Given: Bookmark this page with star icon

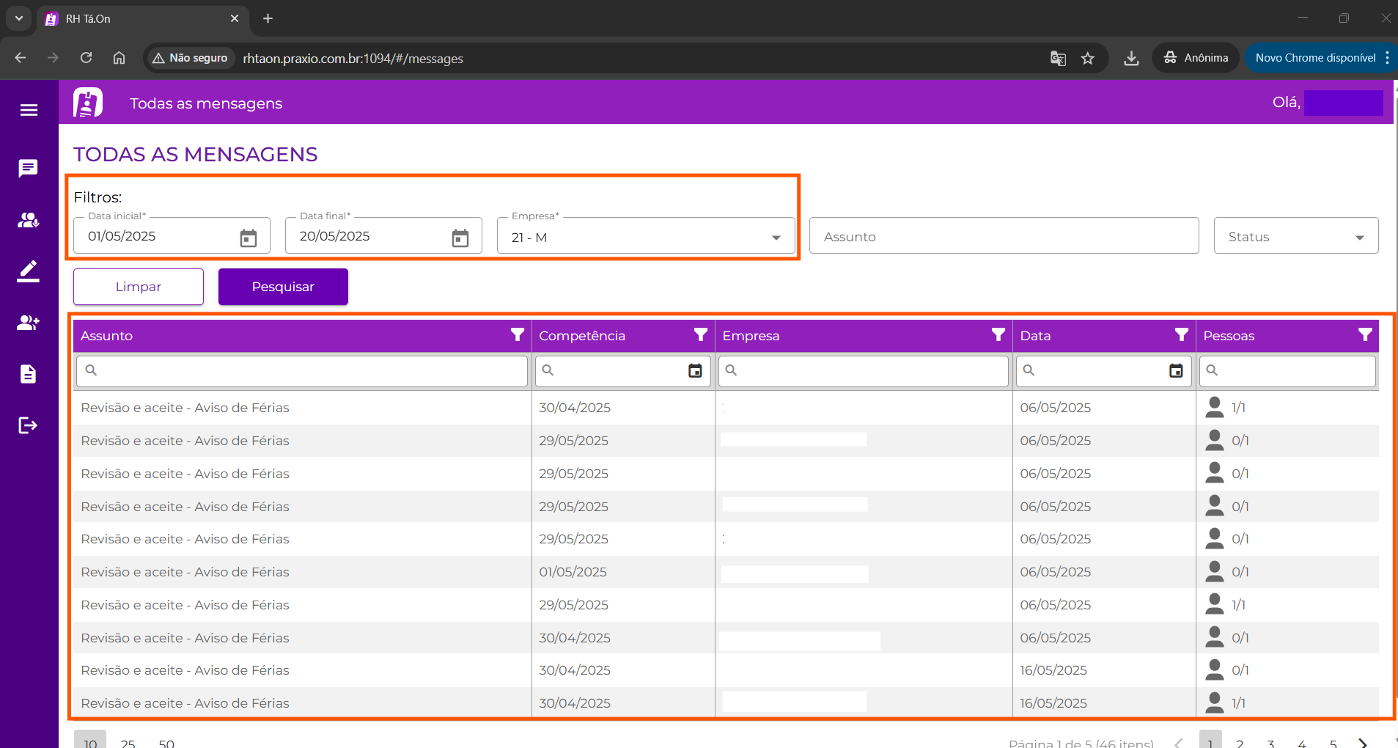Looking at the screenshot, I should (1088, 59).
